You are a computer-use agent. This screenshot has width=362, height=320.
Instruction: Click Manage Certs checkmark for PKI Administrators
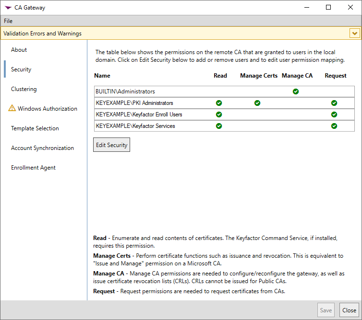pos(257,103)
